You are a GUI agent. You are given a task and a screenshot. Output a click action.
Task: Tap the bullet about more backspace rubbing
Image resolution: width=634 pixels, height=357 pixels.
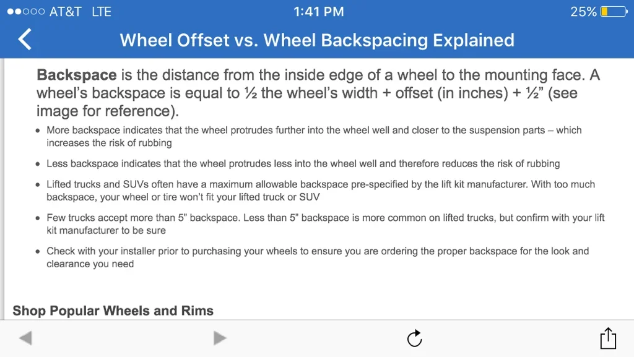[x=314, y=137]
